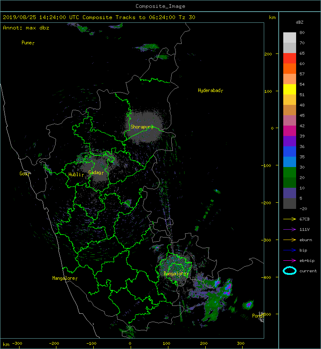Click the Hubli city label
The width and height of the screenshot is (321, 349).
[76, 174]
